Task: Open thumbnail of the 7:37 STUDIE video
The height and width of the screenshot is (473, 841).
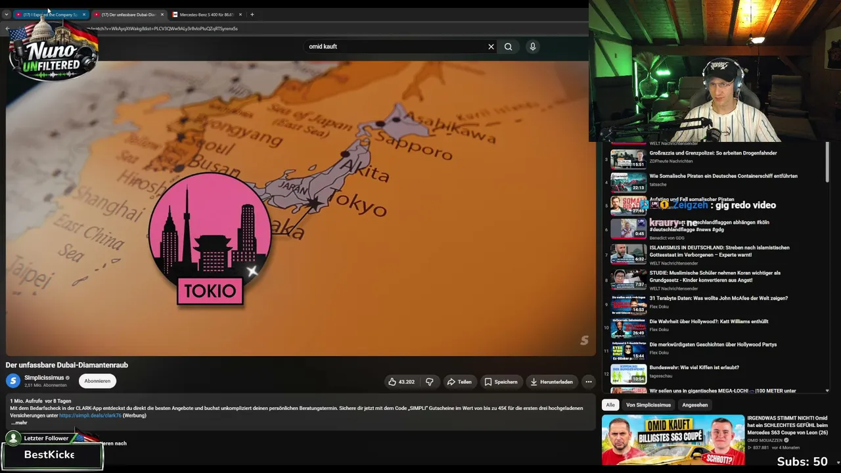Action: [x=629, y=280]
